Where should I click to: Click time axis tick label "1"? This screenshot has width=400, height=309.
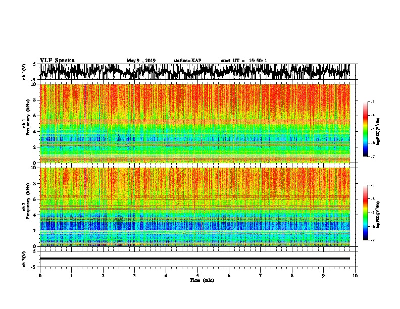(x=71, y=276)
